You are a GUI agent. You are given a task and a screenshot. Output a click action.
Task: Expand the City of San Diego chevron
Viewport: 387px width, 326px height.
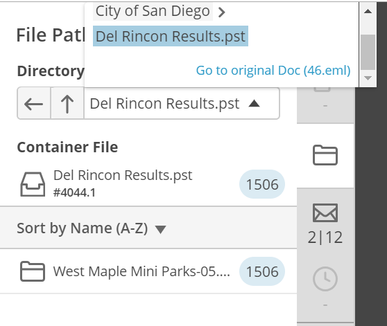222,12
